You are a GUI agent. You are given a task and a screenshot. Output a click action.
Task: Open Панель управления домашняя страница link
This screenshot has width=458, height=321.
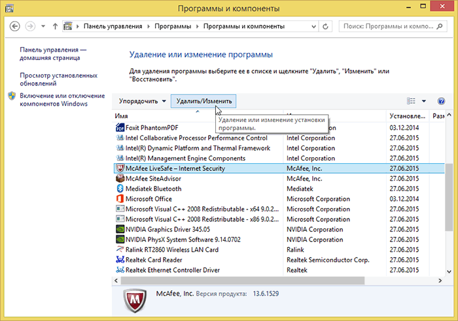[53, 54]
